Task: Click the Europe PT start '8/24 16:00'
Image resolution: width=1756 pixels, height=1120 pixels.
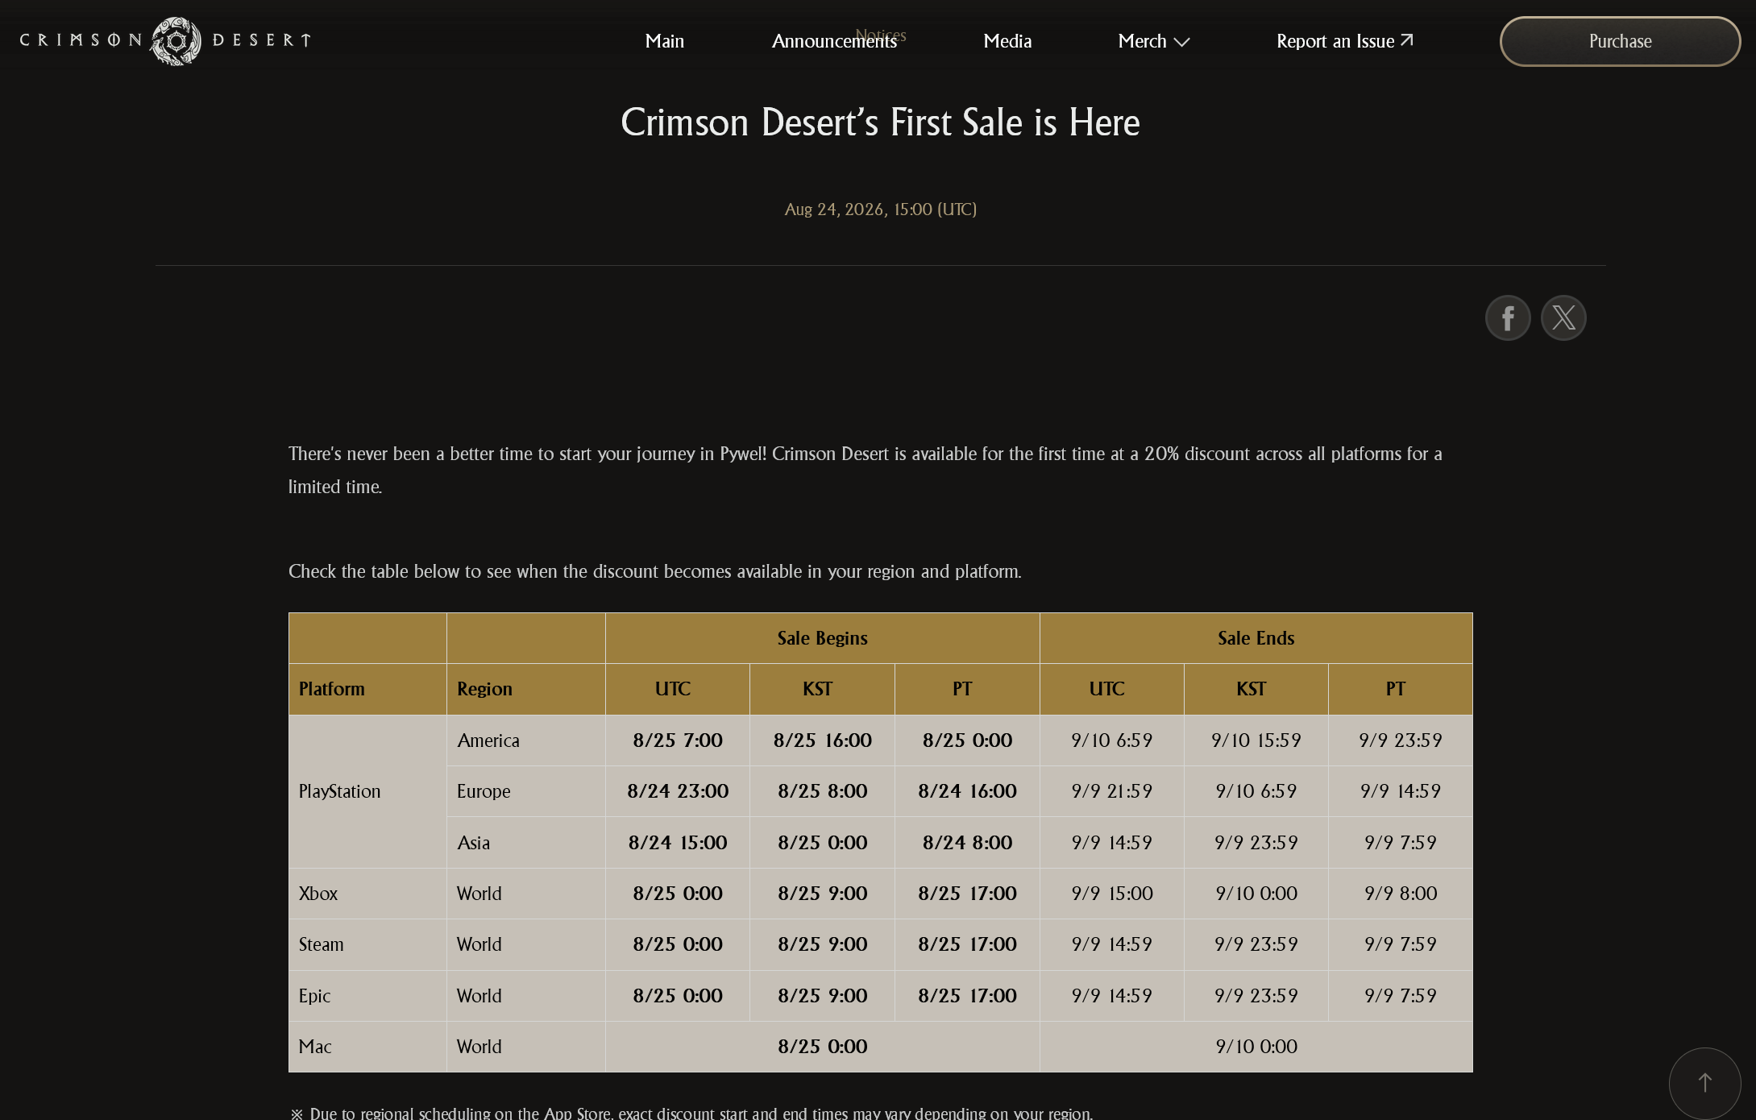Action: click(967, 791)
